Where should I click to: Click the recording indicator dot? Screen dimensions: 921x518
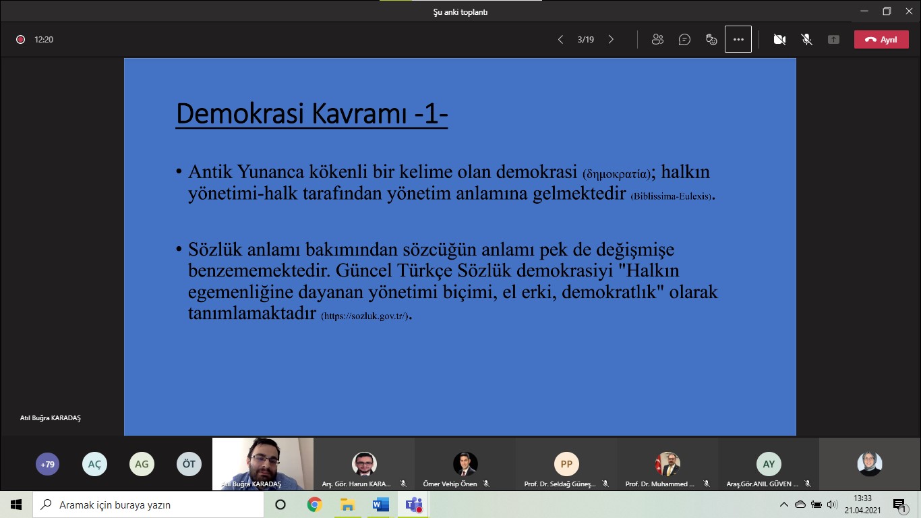click(20, 40)
